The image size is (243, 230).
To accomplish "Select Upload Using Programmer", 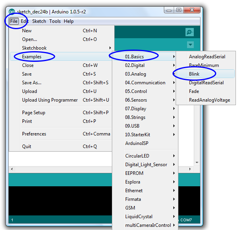I will click(61, 100).
